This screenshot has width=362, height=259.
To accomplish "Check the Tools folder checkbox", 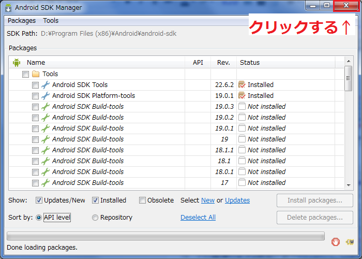I will point(26,74).
